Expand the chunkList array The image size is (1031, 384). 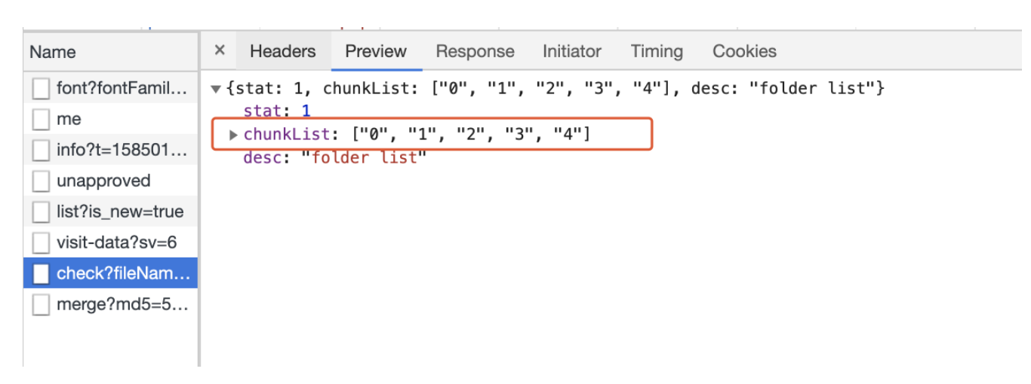pos(233,135)
